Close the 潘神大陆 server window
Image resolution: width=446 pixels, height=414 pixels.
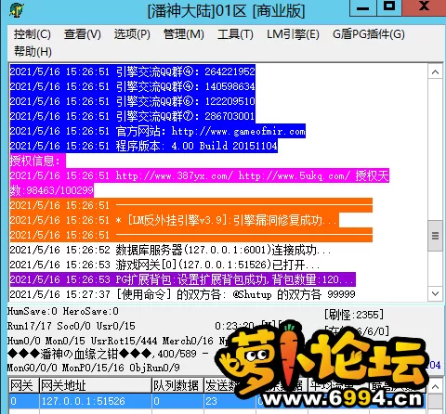coord(424,8)
